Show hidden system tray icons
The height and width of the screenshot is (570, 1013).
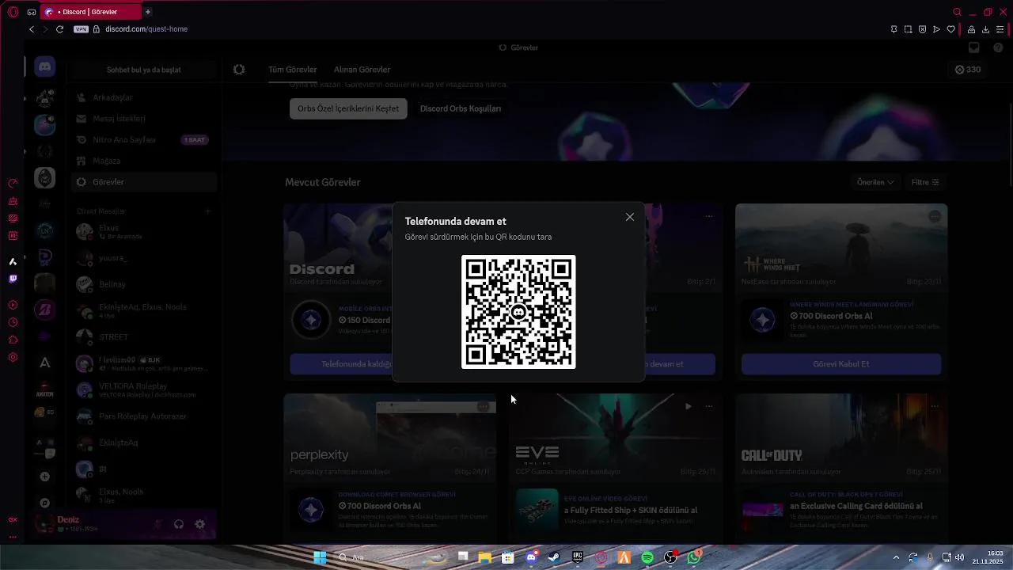click(x=896, y=557)
